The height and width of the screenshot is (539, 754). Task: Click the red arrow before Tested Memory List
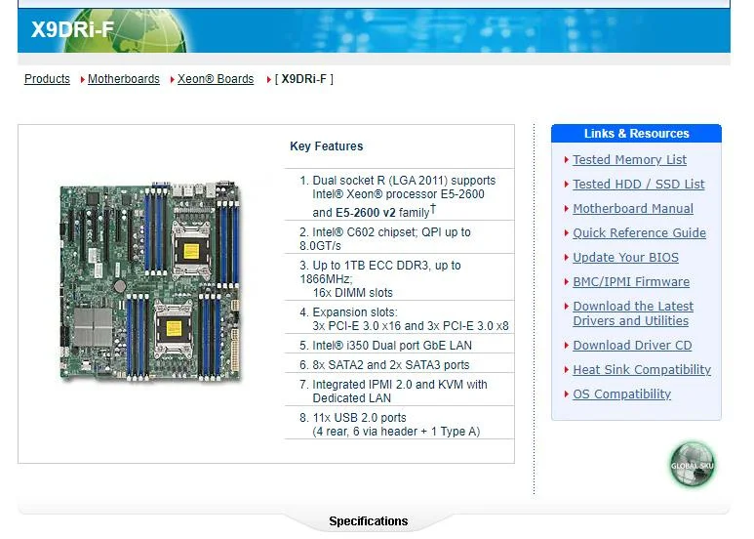coord(567,160)
